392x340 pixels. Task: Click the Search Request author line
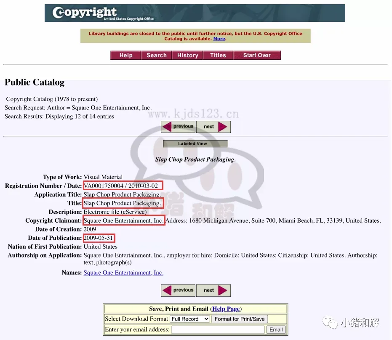tap(78, 108)
